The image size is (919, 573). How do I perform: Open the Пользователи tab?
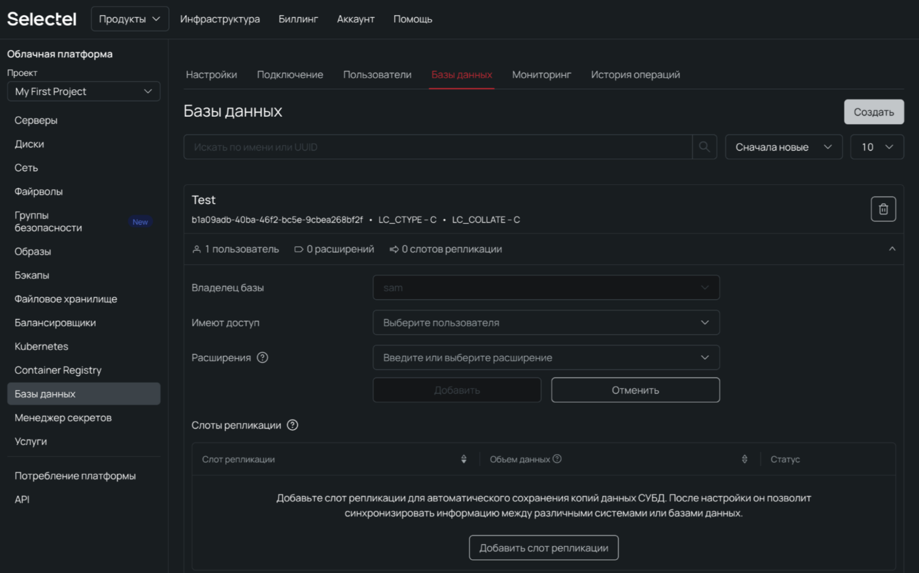pyautogui.click(x=377, y=75)
